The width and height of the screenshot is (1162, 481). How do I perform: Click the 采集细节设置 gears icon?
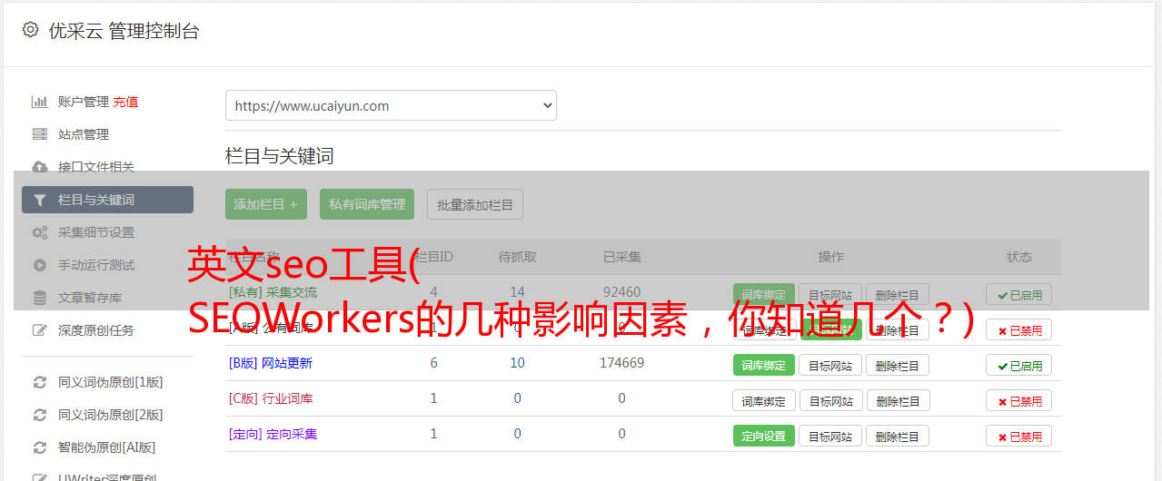click(40, 232)
